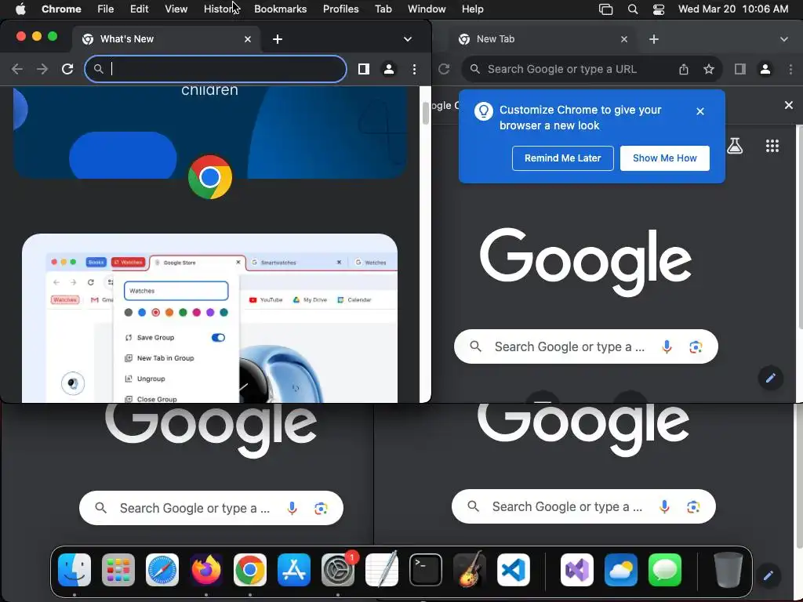Open the File menu
The height and width of the screenshot is (602, 803).
click(x=106, y=9)
